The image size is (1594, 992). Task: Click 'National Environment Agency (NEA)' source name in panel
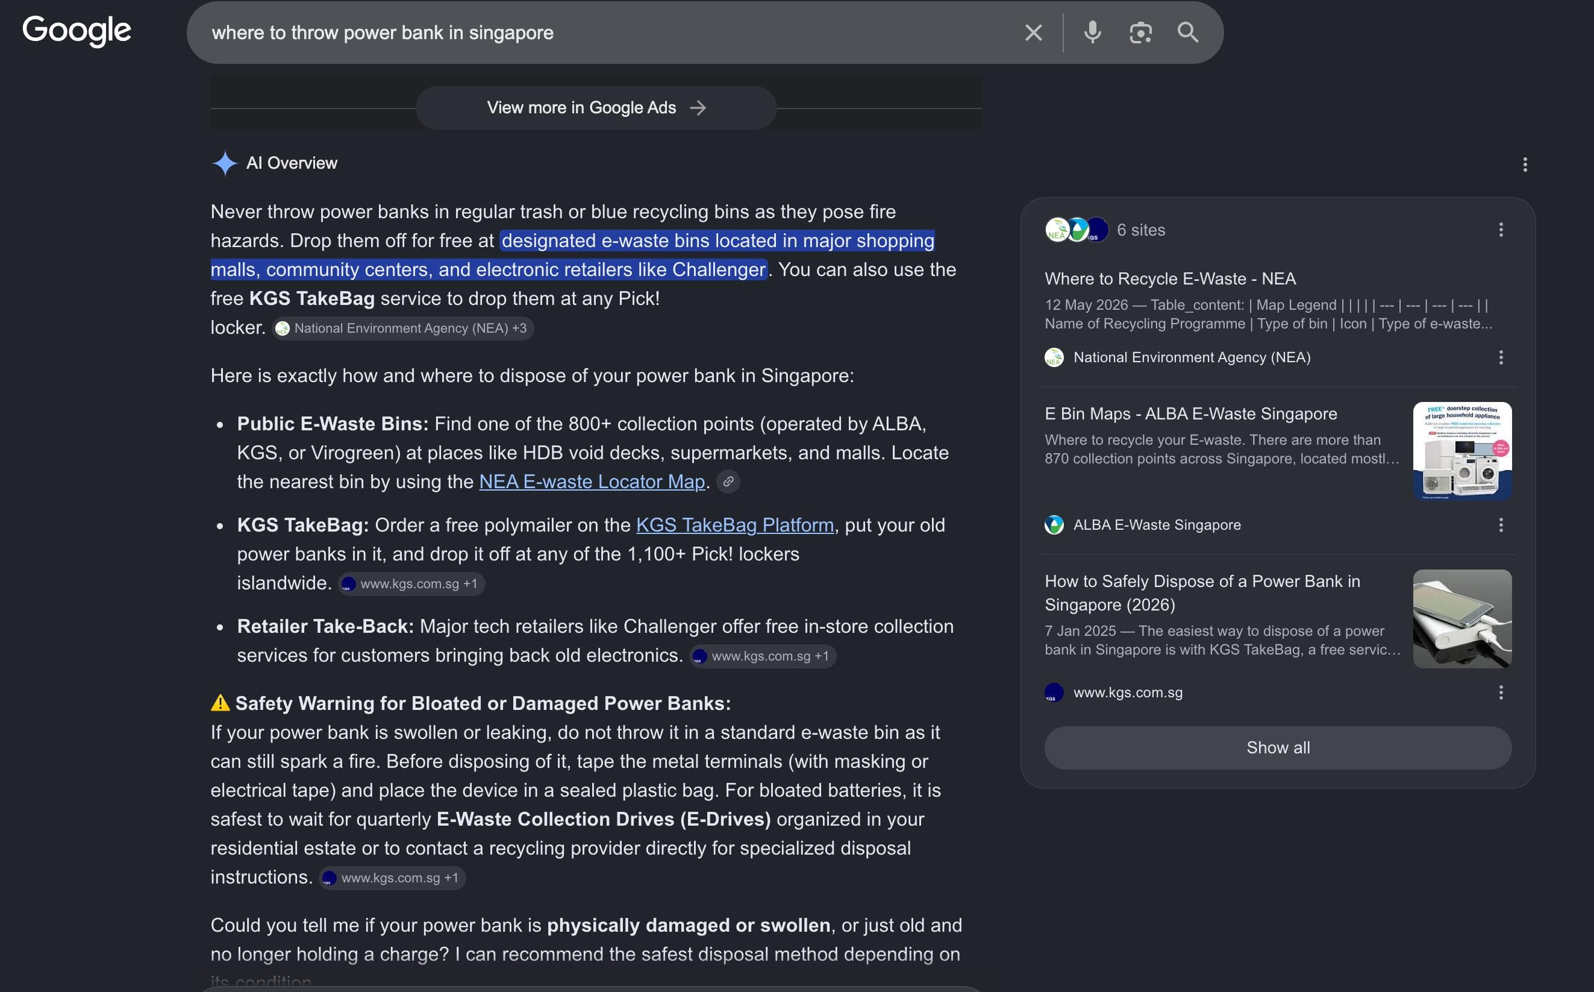(1192, 357)
